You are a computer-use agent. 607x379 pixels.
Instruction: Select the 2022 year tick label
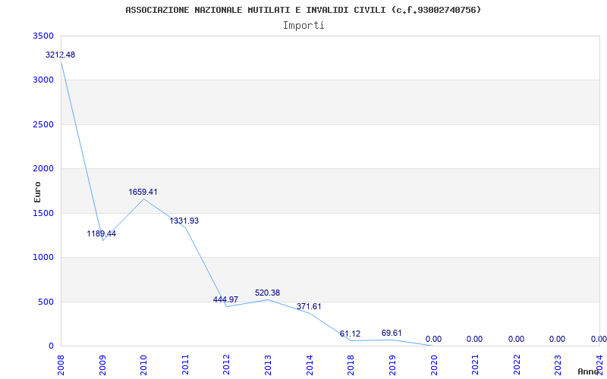pos(517,363)
